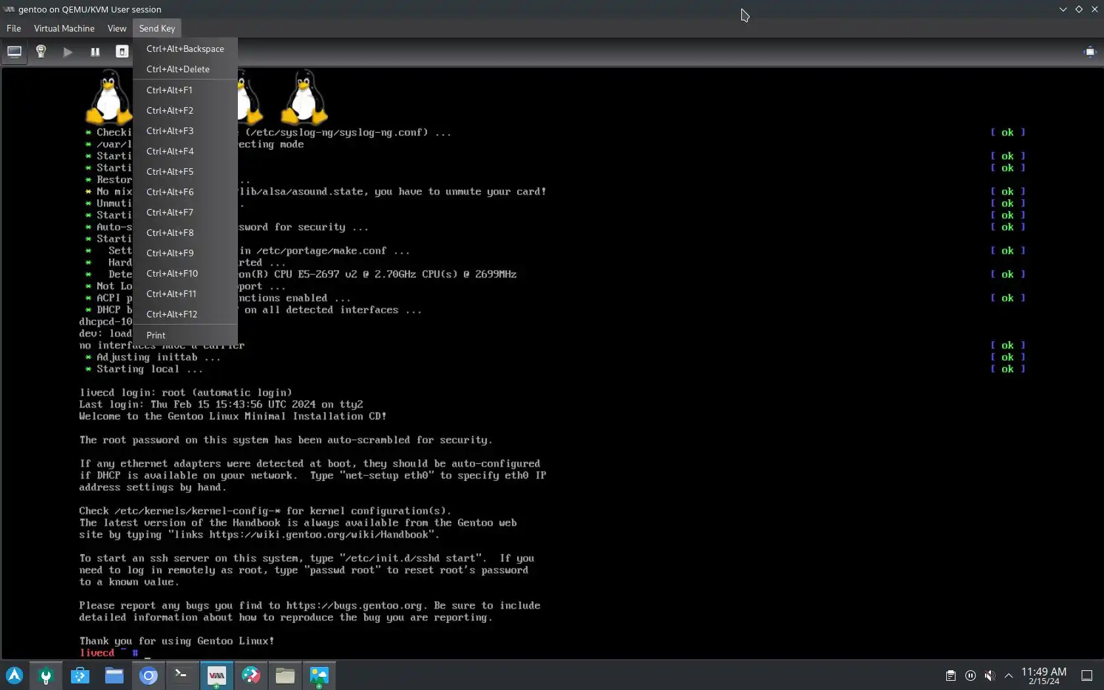This screenshot has width=1104, height=690.
Task: Open the File menu
Action: tap(14, 28)
